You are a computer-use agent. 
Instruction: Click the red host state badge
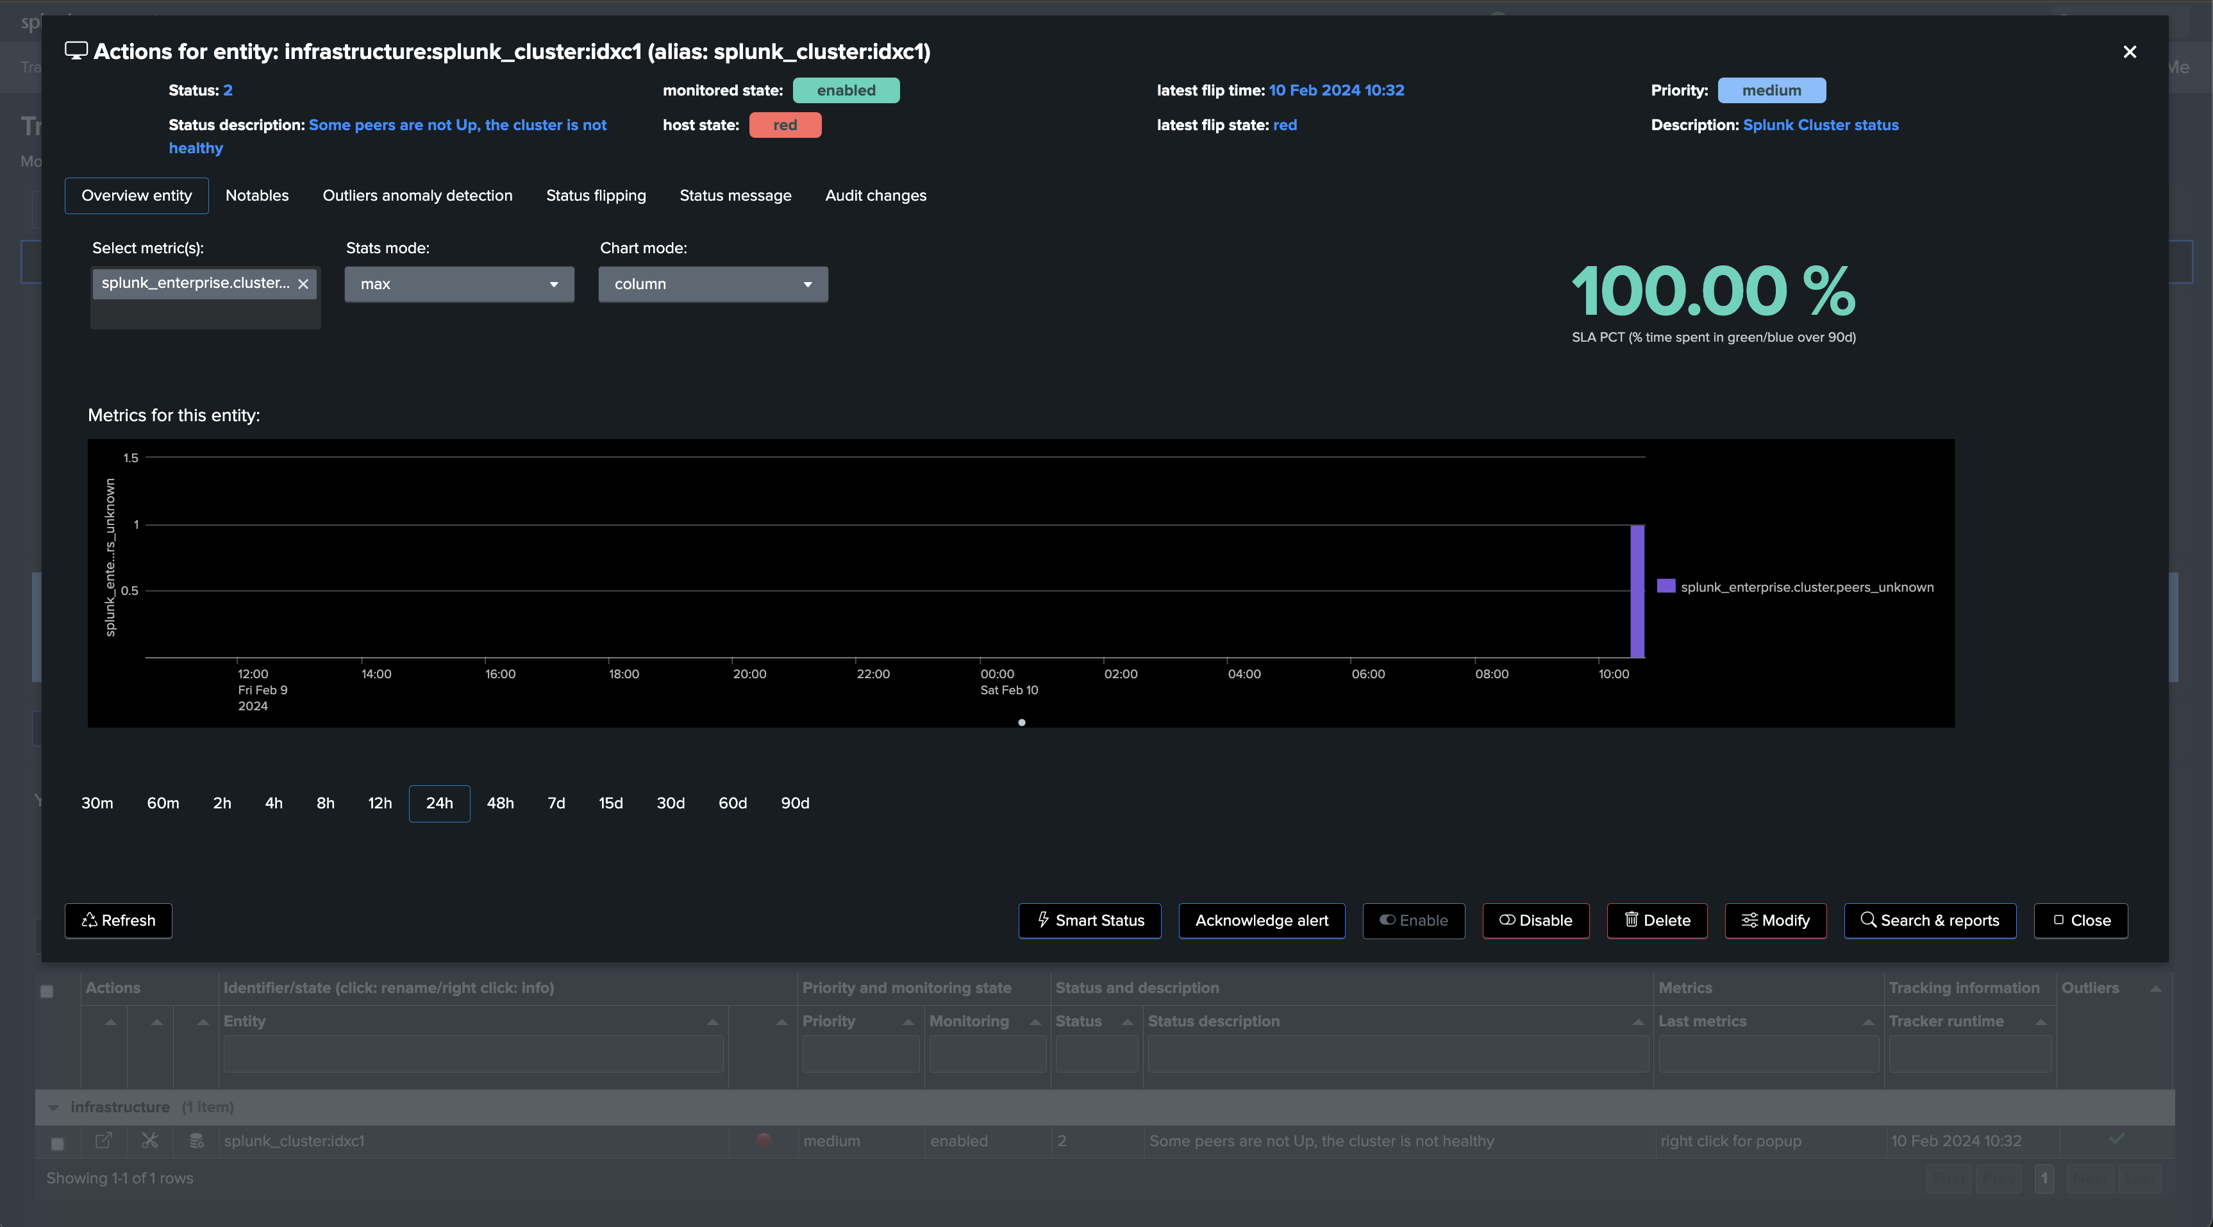click(x=785, y=126)
